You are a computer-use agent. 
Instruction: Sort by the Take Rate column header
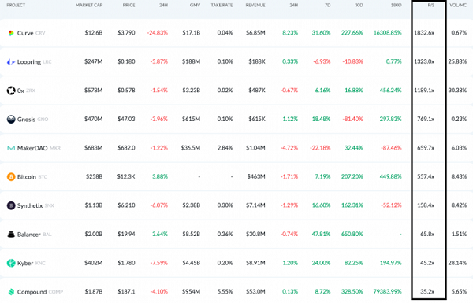(x=222, y=6)
